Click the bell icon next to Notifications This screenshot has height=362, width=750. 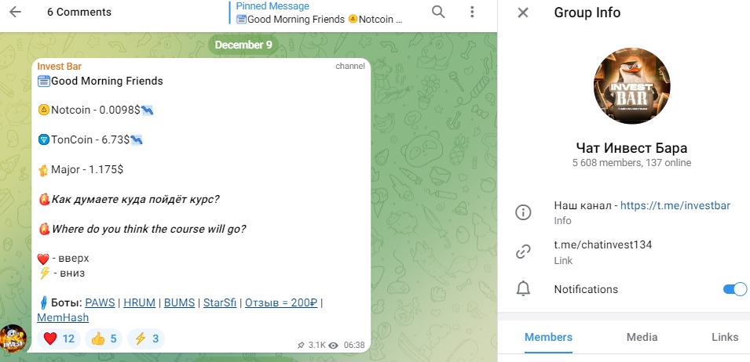[x=523, y=289]
